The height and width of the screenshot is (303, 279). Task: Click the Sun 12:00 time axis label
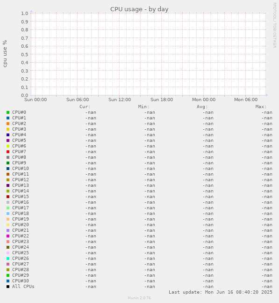coord(120,100)
